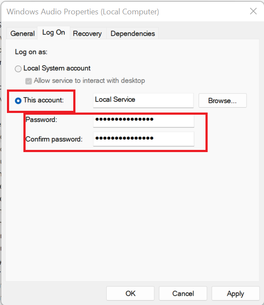This screenshot has width=264, height=305.
Task: Go to the Dependencies tab
Action: (x=133, y=33)
